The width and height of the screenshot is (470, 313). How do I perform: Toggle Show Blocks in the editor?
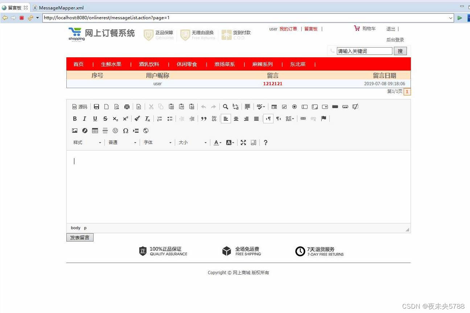click(x=253, y=143)
